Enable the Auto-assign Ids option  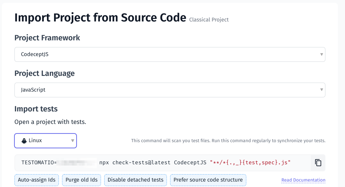tap(36, 180)
